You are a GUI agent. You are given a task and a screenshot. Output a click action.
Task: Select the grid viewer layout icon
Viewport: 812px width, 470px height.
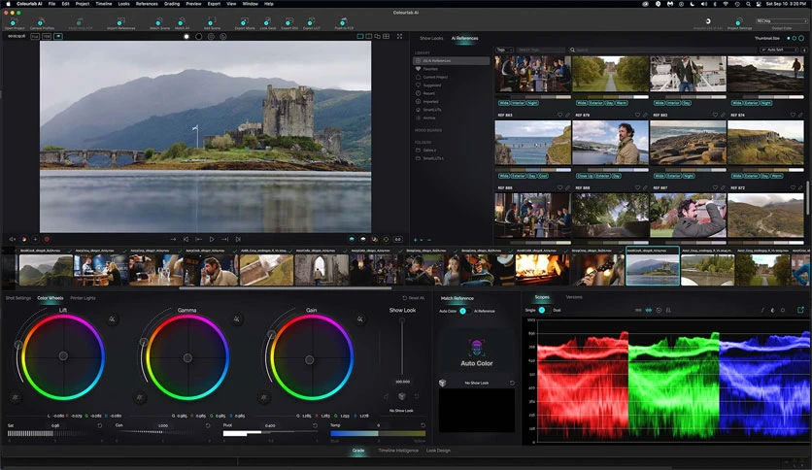coord(386,36)
